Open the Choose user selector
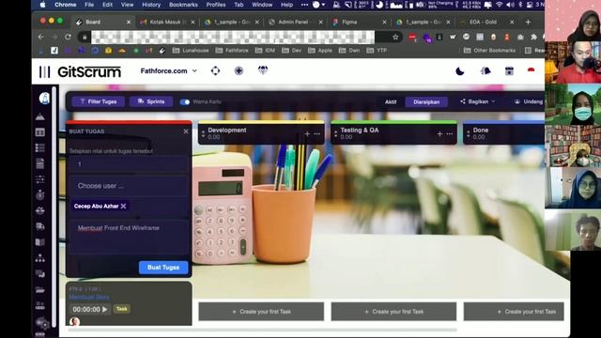Image resolution: width=601 pixels, height=338 pixels. (x=129, y=186)
